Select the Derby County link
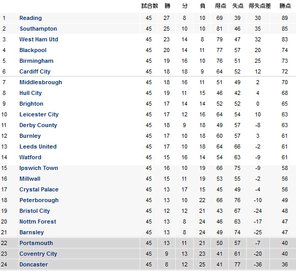The height and width of the screenshot is (271, 296). click(x=38, y=125)
